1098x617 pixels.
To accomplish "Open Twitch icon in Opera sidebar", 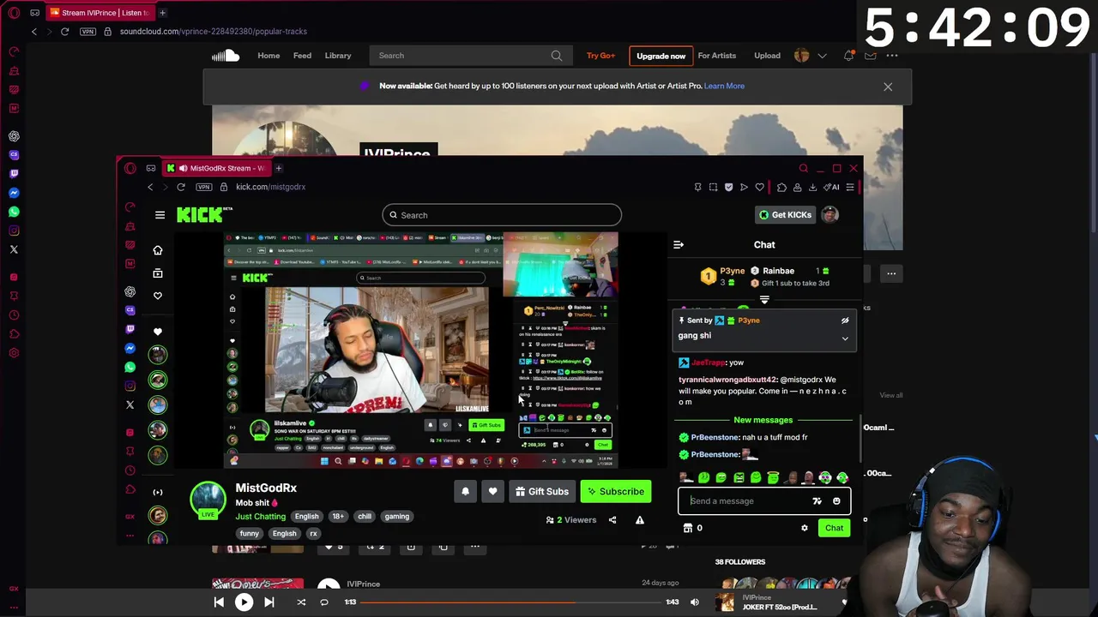I will (14, 174).
